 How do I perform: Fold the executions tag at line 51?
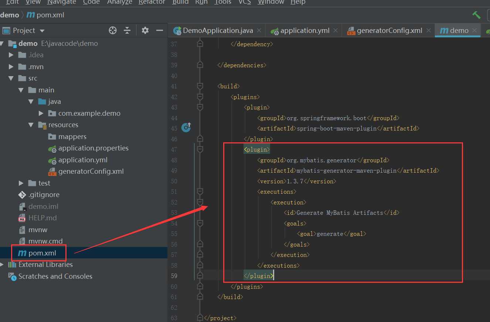click(200, 191)
